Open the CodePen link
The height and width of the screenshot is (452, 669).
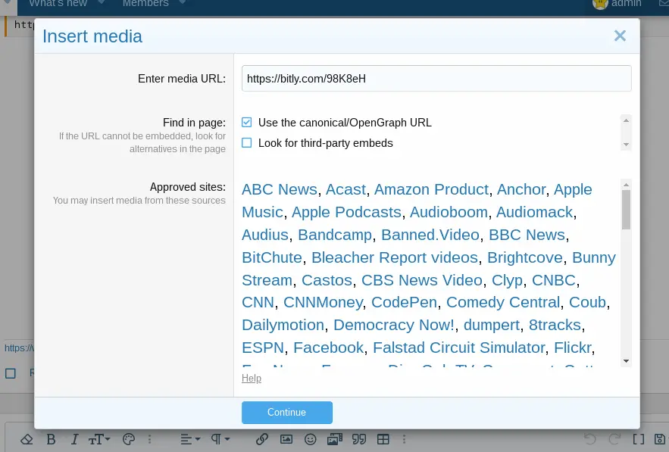click(x=404, y=302)
